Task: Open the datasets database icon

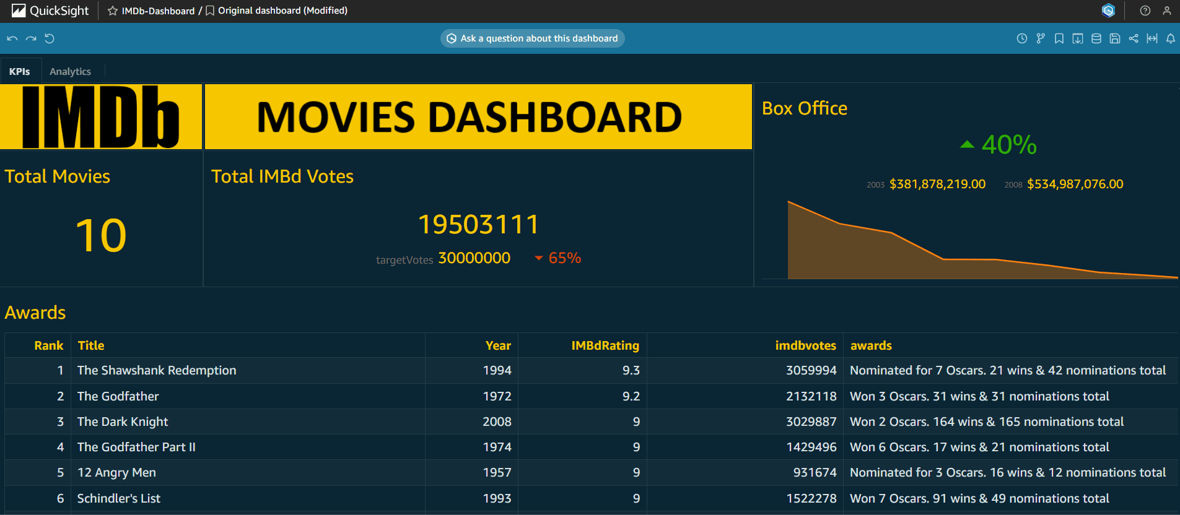Action: (1096, 38)
